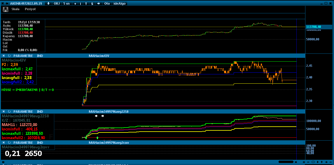Click the right arrow beside bottom scrollbar
This screenshot has height=165, width=334.
296,162
